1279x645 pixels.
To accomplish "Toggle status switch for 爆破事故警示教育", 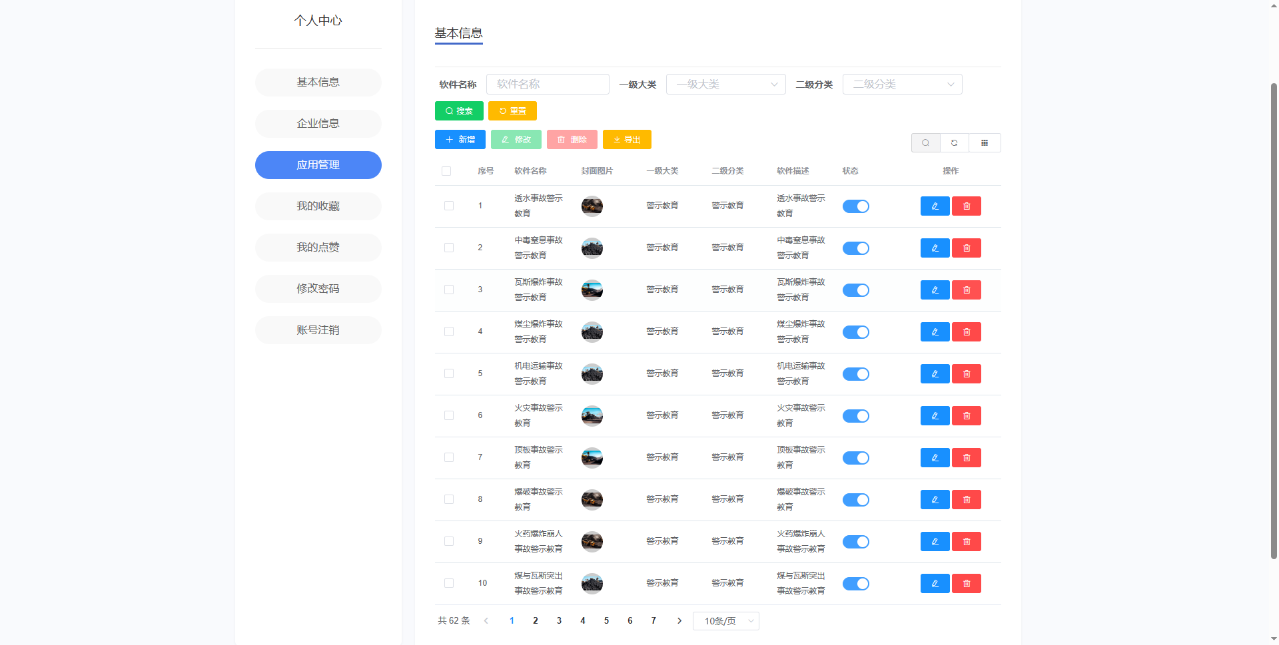I will [x=856, y=500].
